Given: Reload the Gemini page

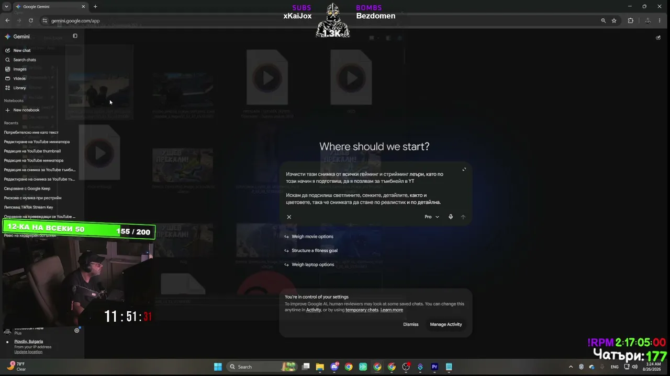Looking at the screenshot, I should click(x=31, y=21).
